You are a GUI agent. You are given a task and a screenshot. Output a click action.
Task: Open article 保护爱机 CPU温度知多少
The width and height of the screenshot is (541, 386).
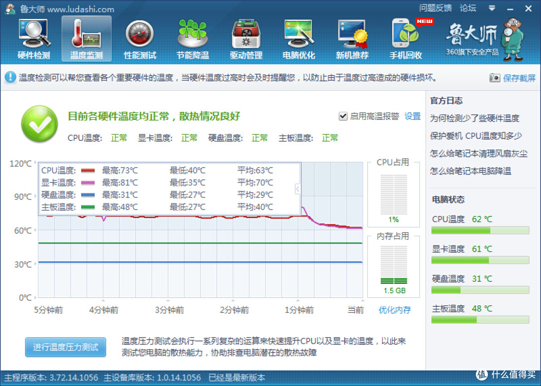coord(476,136)
